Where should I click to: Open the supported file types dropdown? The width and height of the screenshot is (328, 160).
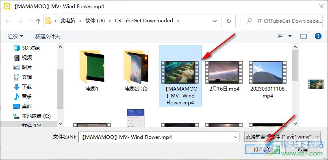[x=282, y=137]
